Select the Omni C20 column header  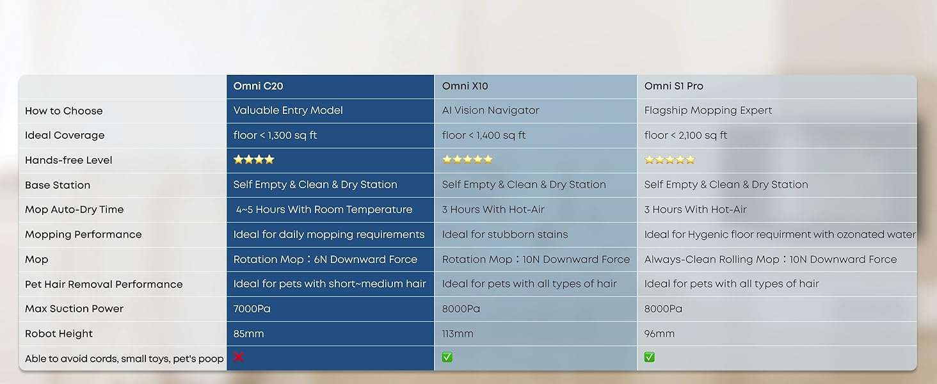[258, 86]
